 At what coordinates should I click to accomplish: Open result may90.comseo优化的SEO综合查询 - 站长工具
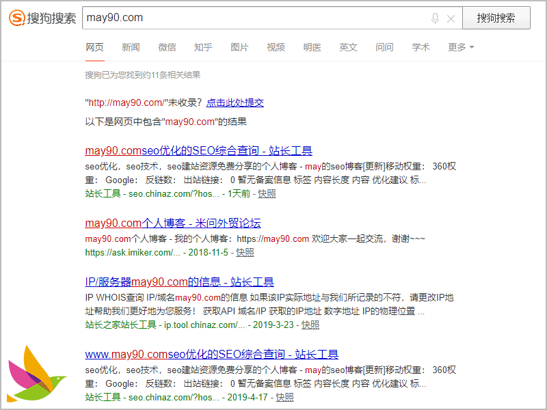(198, 150)
